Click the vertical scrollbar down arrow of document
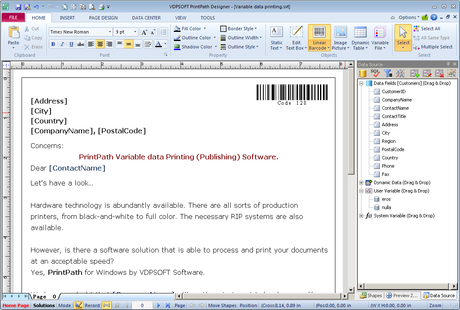 (x=351, y=290)
